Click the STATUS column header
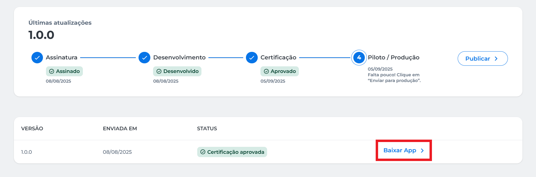536x177 pixels. point(207,128)
